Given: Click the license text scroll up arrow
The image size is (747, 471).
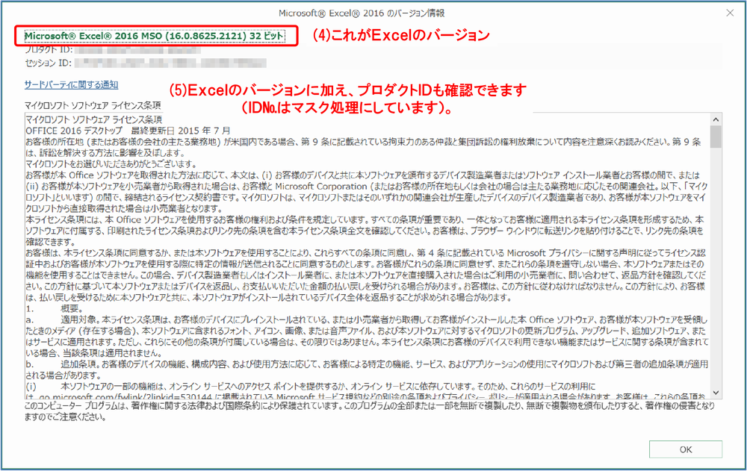Looking at the screenshot, I should click(x=715, y=119).
